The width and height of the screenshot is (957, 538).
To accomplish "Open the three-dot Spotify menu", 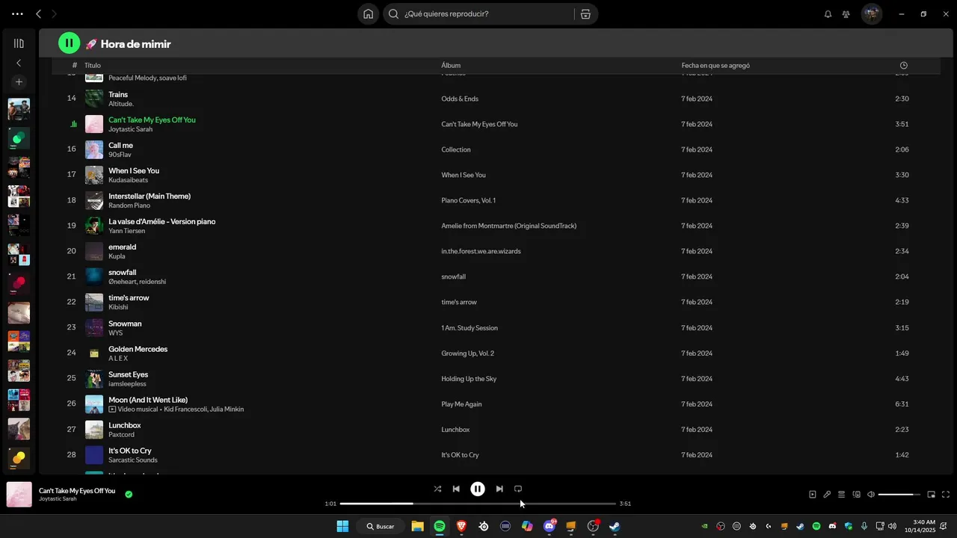I will tap(17, 14).
